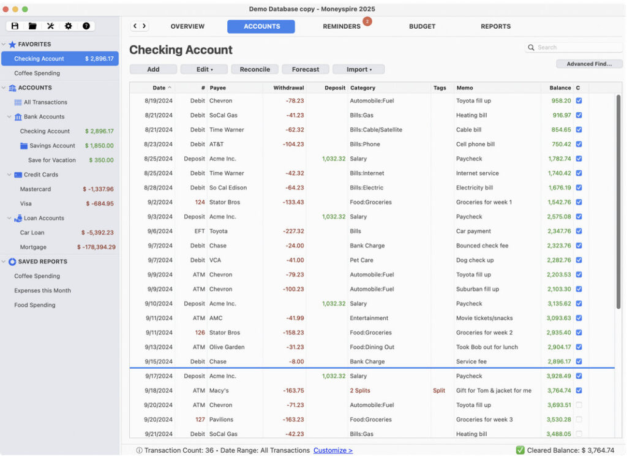Screen dimensions: 627x465
Task: Toggle cleared checkbox for 8/19/2024 Chevron
Action: (x=579, y=101)
